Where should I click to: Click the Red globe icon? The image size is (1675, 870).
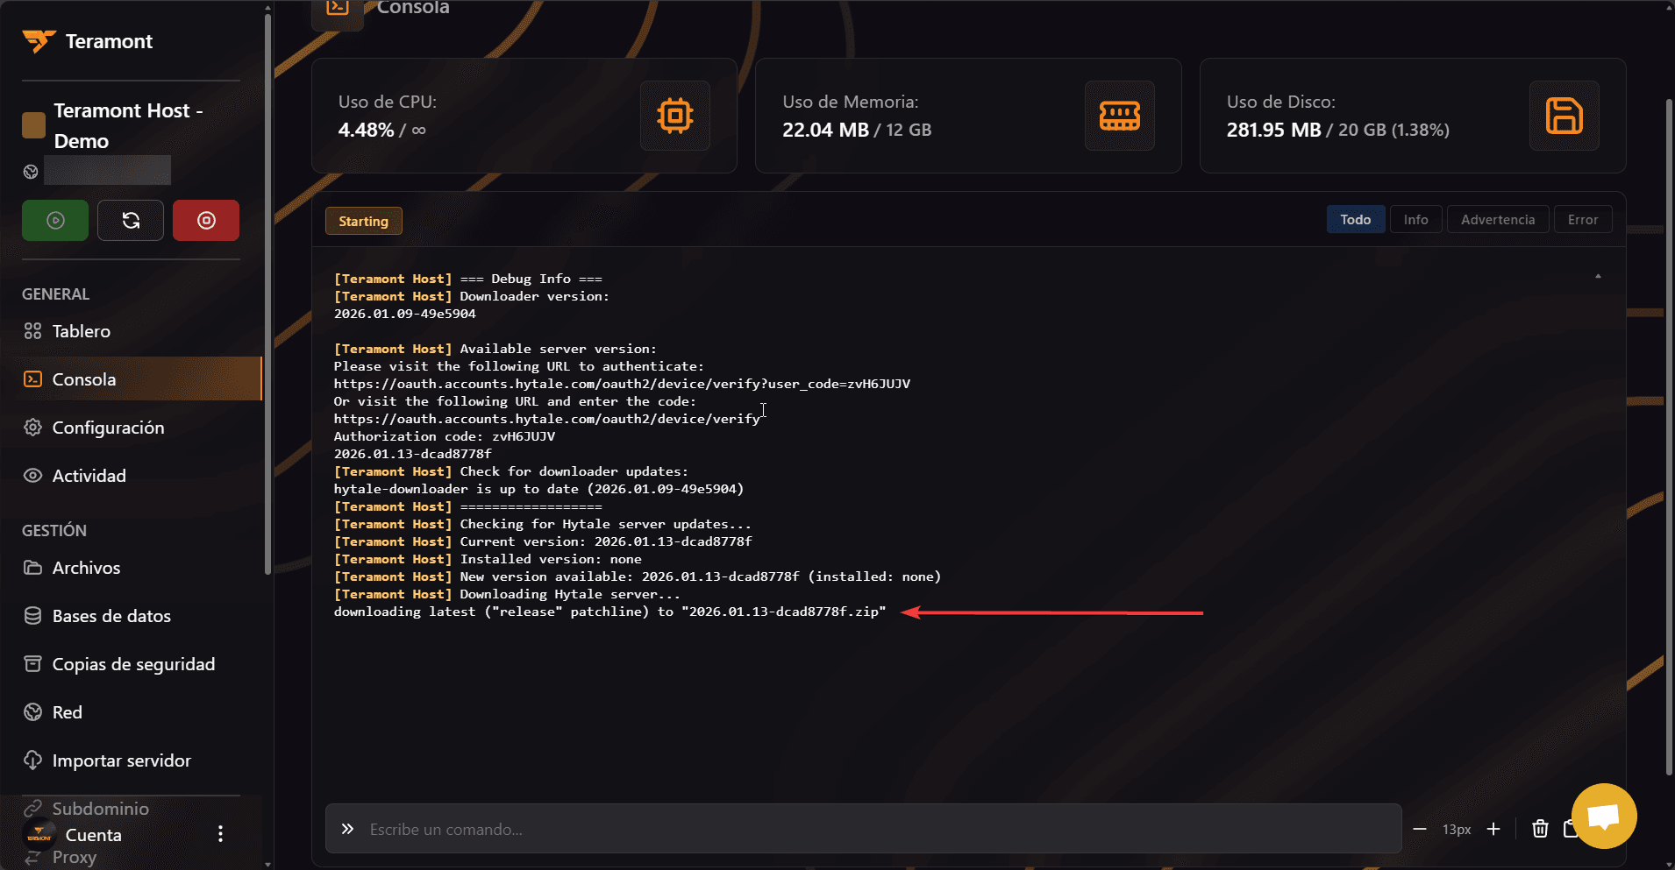pyautogui.click(x=32, y=712)
